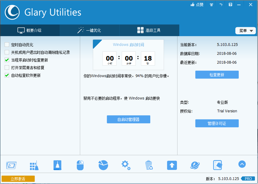258x184 pixels.
Task: Click the PRO badge in status bar
Action: [248, 178]
